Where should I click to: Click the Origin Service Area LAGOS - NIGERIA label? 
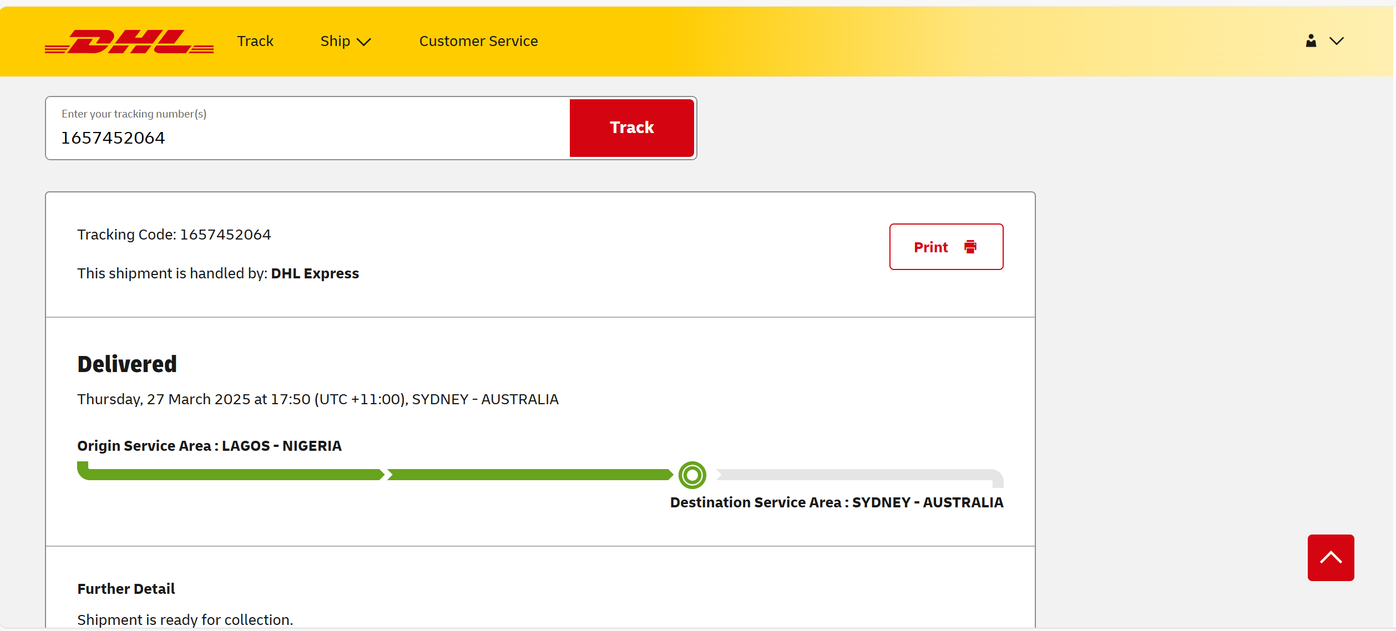(x=209, y=446)
